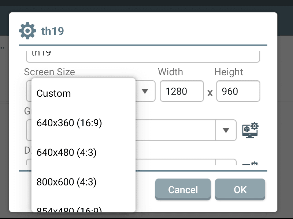This screenshot has height=219, width=293.
Task: Click the Width label text
Action: (x=170, y=72)
